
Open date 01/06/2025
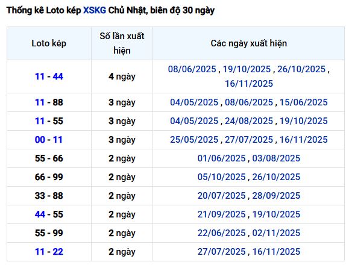tap(222, 158)
